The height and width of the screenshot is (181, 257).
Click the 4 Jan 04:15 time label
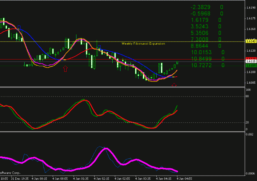tap(164, 179)
